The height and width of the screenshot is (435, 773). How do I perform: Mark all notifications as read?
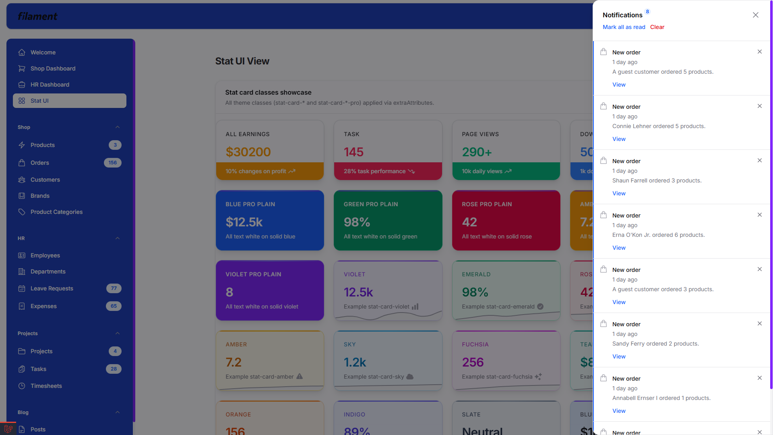(x=624, y=27)
